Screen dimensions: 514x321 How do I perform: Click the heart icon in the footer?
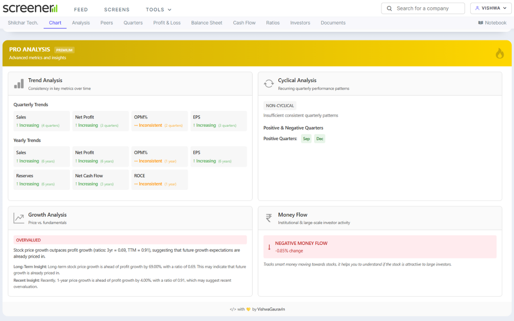[249, 309]
